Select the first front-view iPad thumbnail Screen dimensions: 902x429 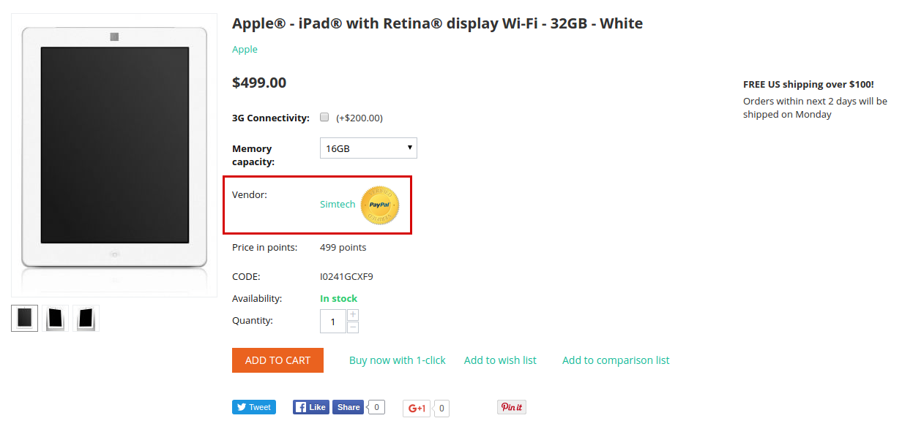[x=24, y=318]
